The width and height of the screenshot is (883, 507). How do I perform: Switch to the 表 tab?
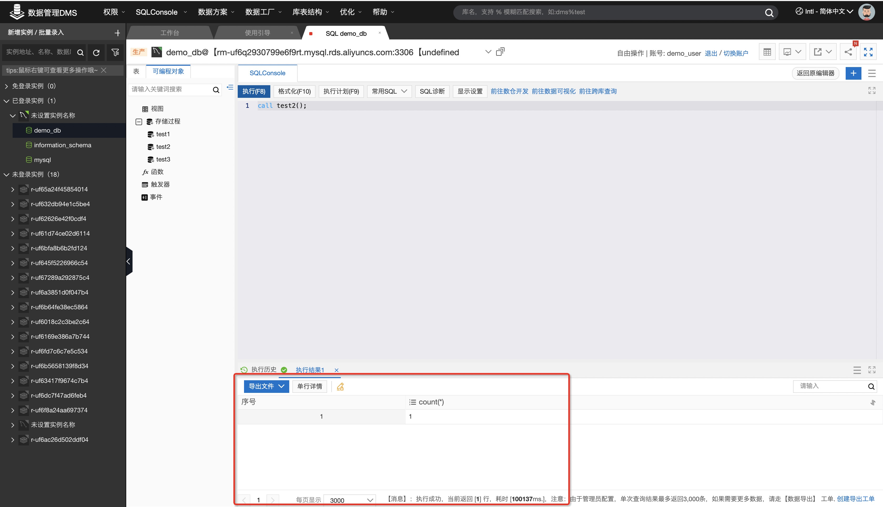click(136, 71)
